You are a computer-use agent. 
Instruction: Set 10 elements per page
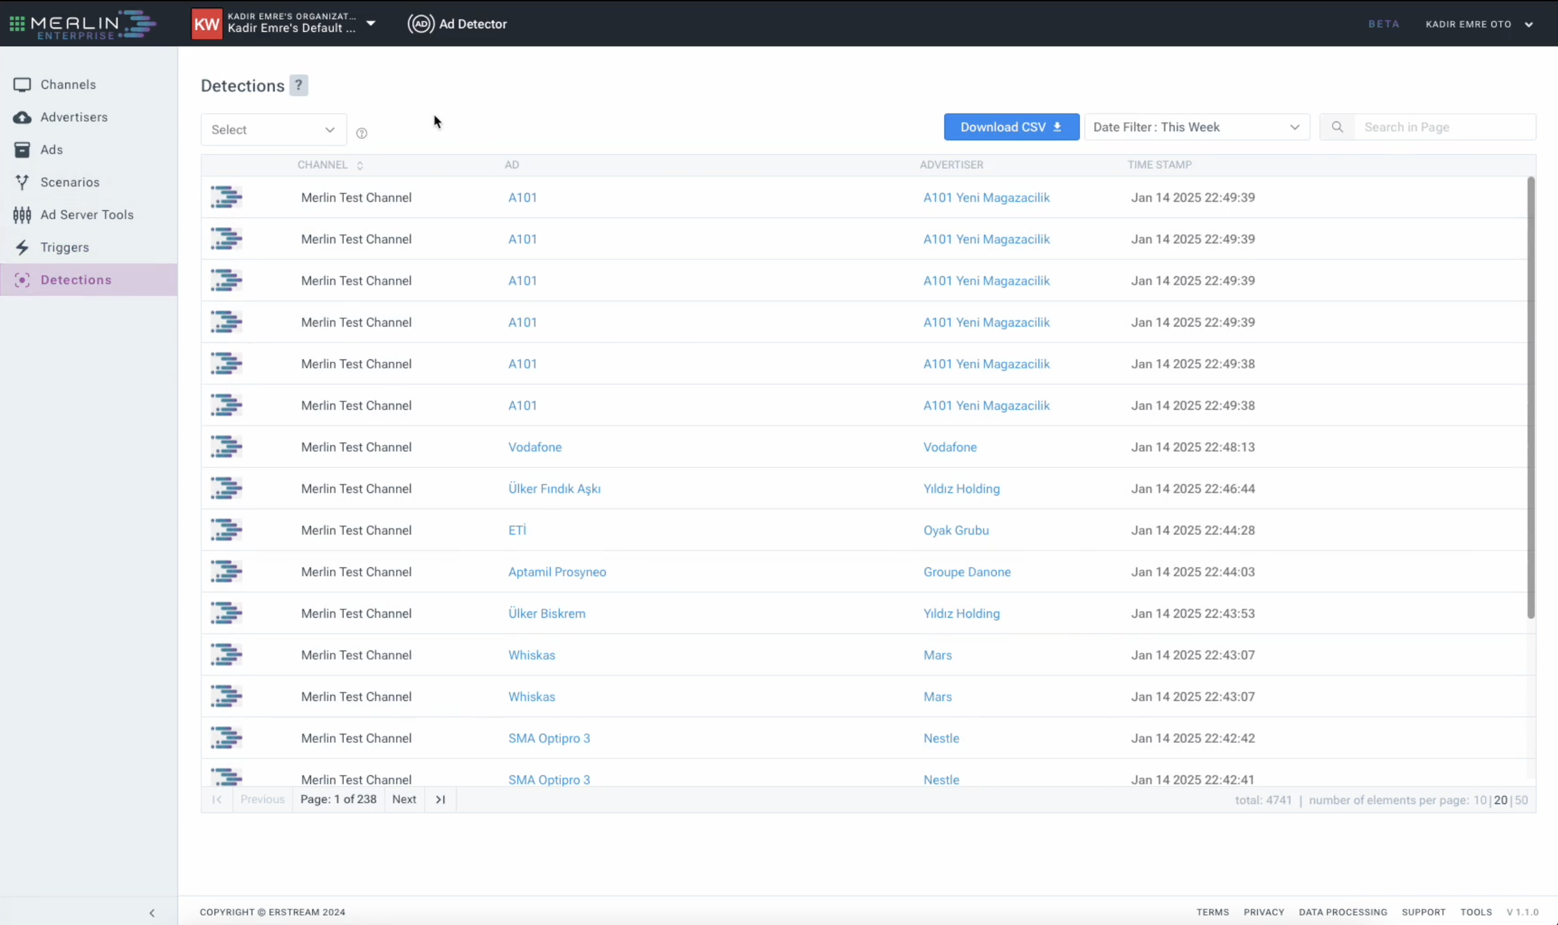pyautogui.click(x=1480, y=800)
